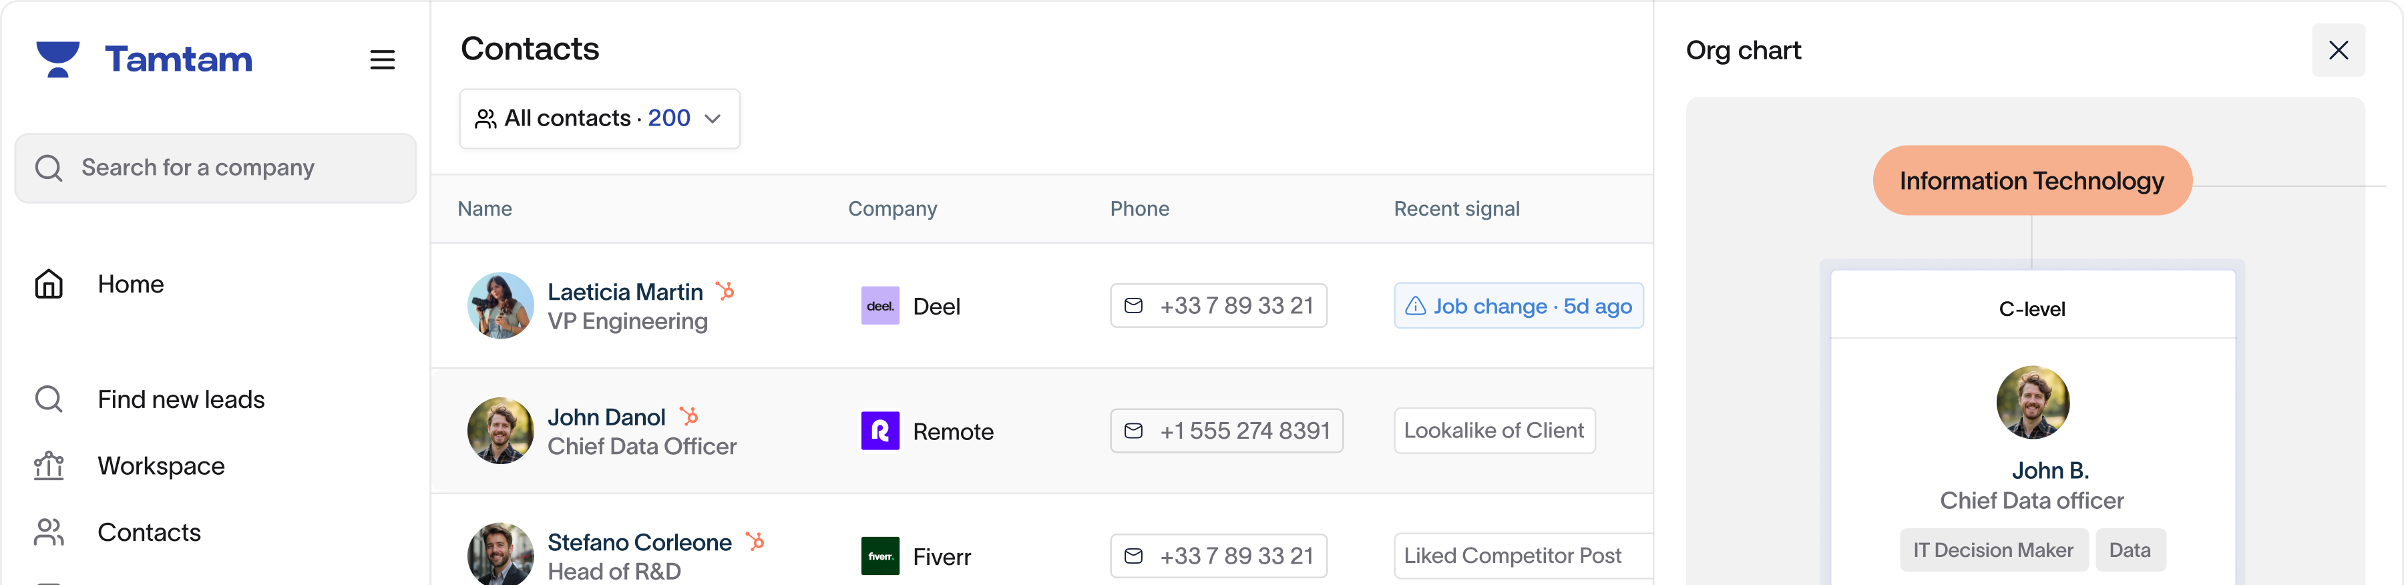Select Contacts in sidebar navigation
Screen dimensions: 2404x585
point(150,532)
